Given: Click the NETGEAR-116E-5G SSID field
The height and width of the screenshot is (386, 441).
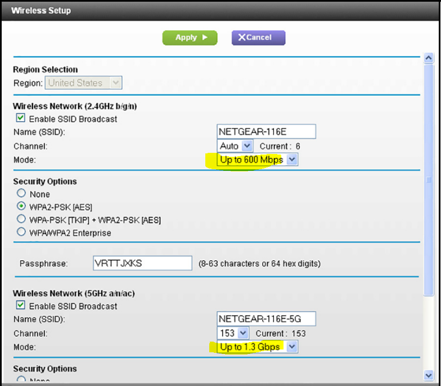Looking at the screenshot, I should point(266,319).
